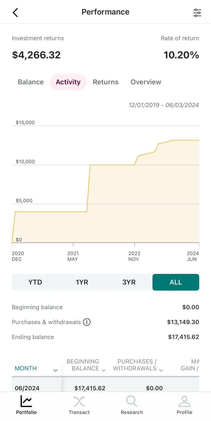This screenshot has height=421, width=211.
Task: Tap the 2022 NOV chart axis marker
Action: click(x=134, y=256)
